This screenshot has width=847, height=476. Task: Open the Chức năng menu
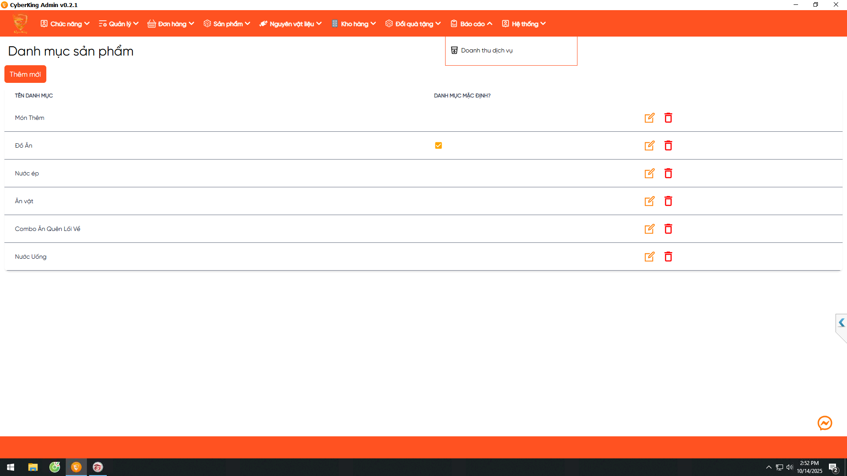(x=65, y=24)
